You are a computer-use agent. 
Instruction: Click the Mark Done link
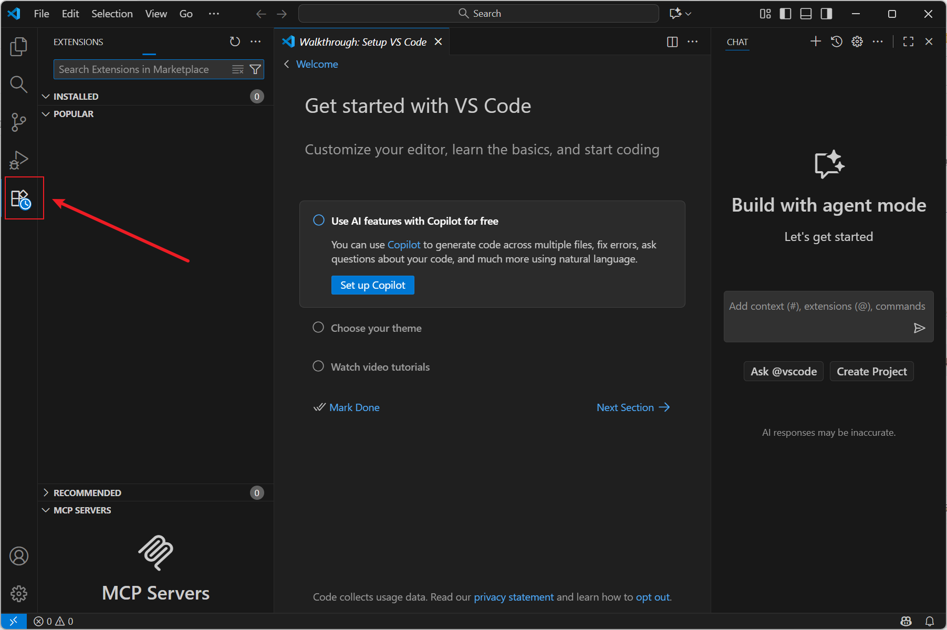(354, 407)
